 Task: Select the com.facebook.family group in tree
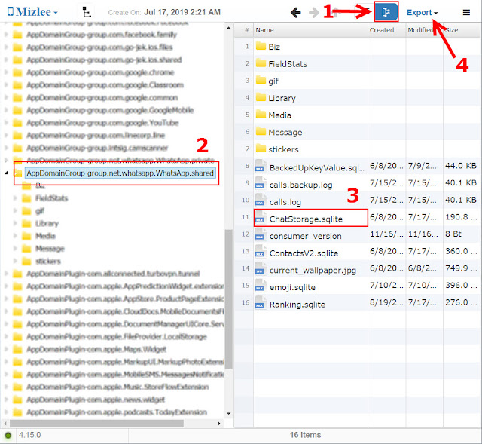pyautogui.click(x=102, y=35)
